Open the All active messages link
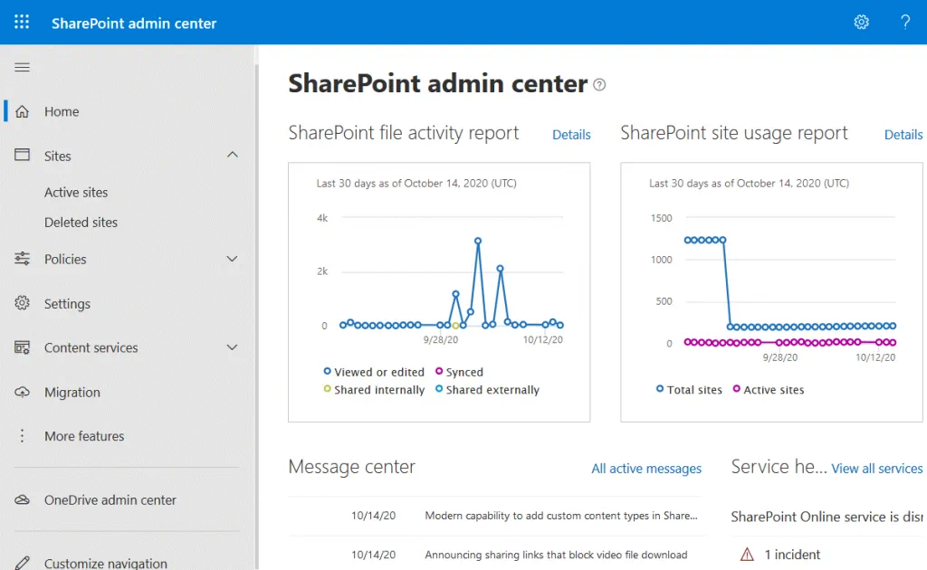Viewport: 927px width, 570px height. pos(646,469)
